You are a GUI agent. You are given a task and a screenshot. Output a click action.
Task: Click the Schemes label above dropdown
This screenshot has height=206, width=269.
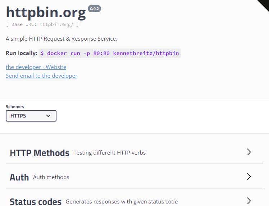point(15,107)
